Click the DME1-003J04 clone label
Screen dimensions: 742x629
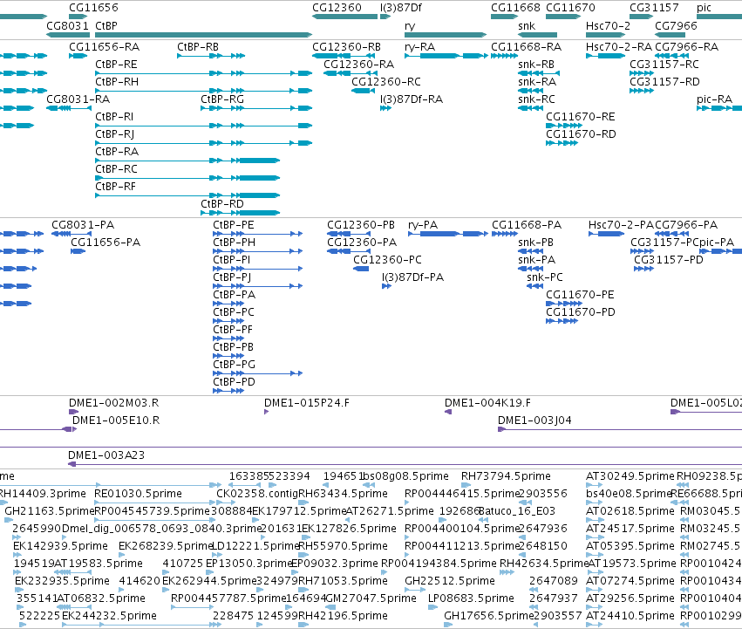(534, 420)
